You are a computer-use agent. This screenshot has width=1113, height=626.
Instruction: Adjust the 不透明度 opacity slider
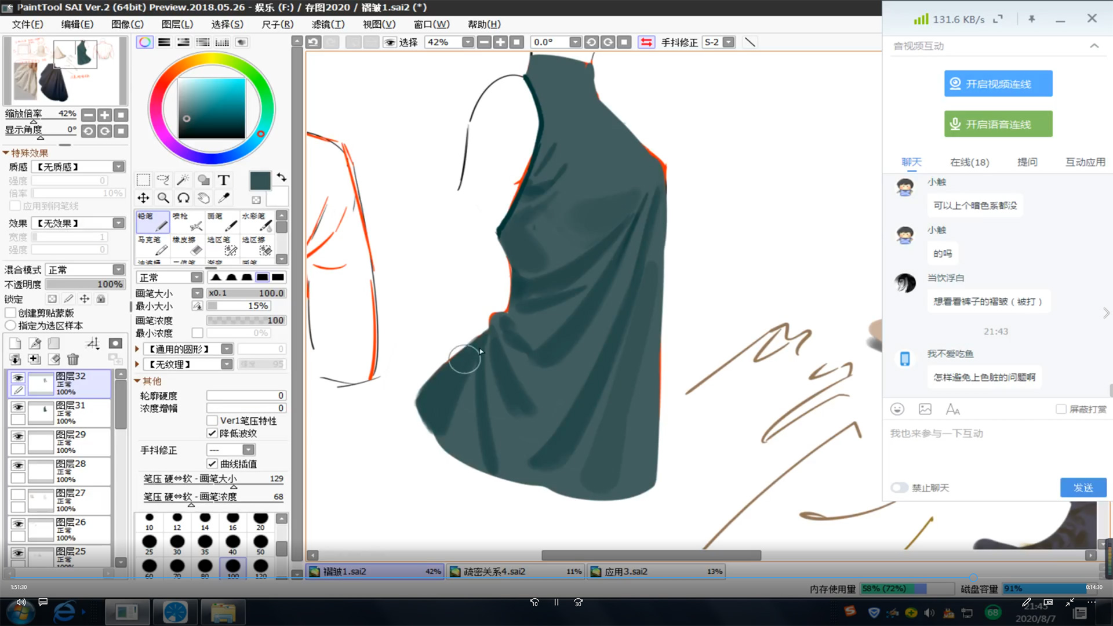(x=85, y=285)
